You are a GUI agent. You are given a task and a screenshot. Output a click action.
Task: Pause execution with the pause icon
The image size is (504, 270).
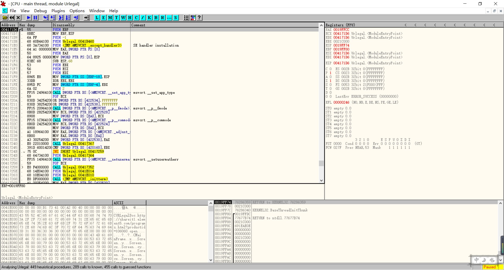coord(35,18)
